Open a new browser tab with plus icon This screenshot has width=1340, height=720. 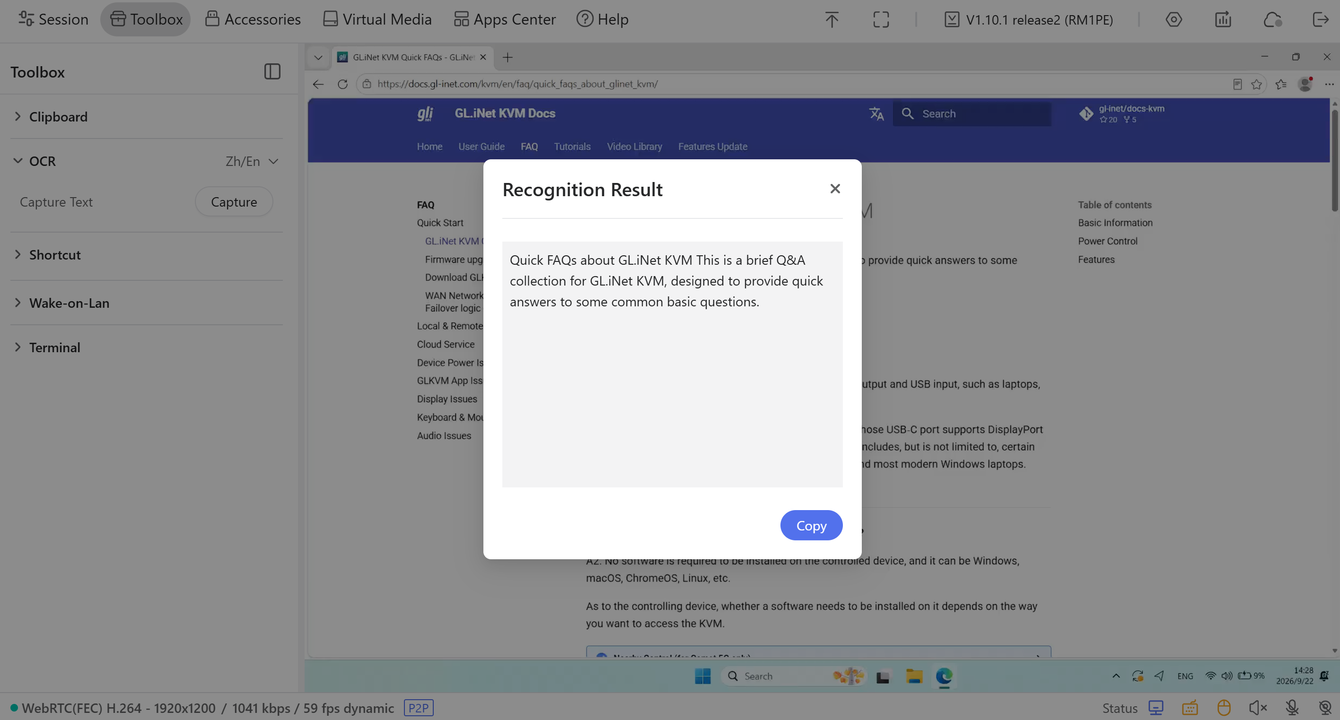[508, 57]
